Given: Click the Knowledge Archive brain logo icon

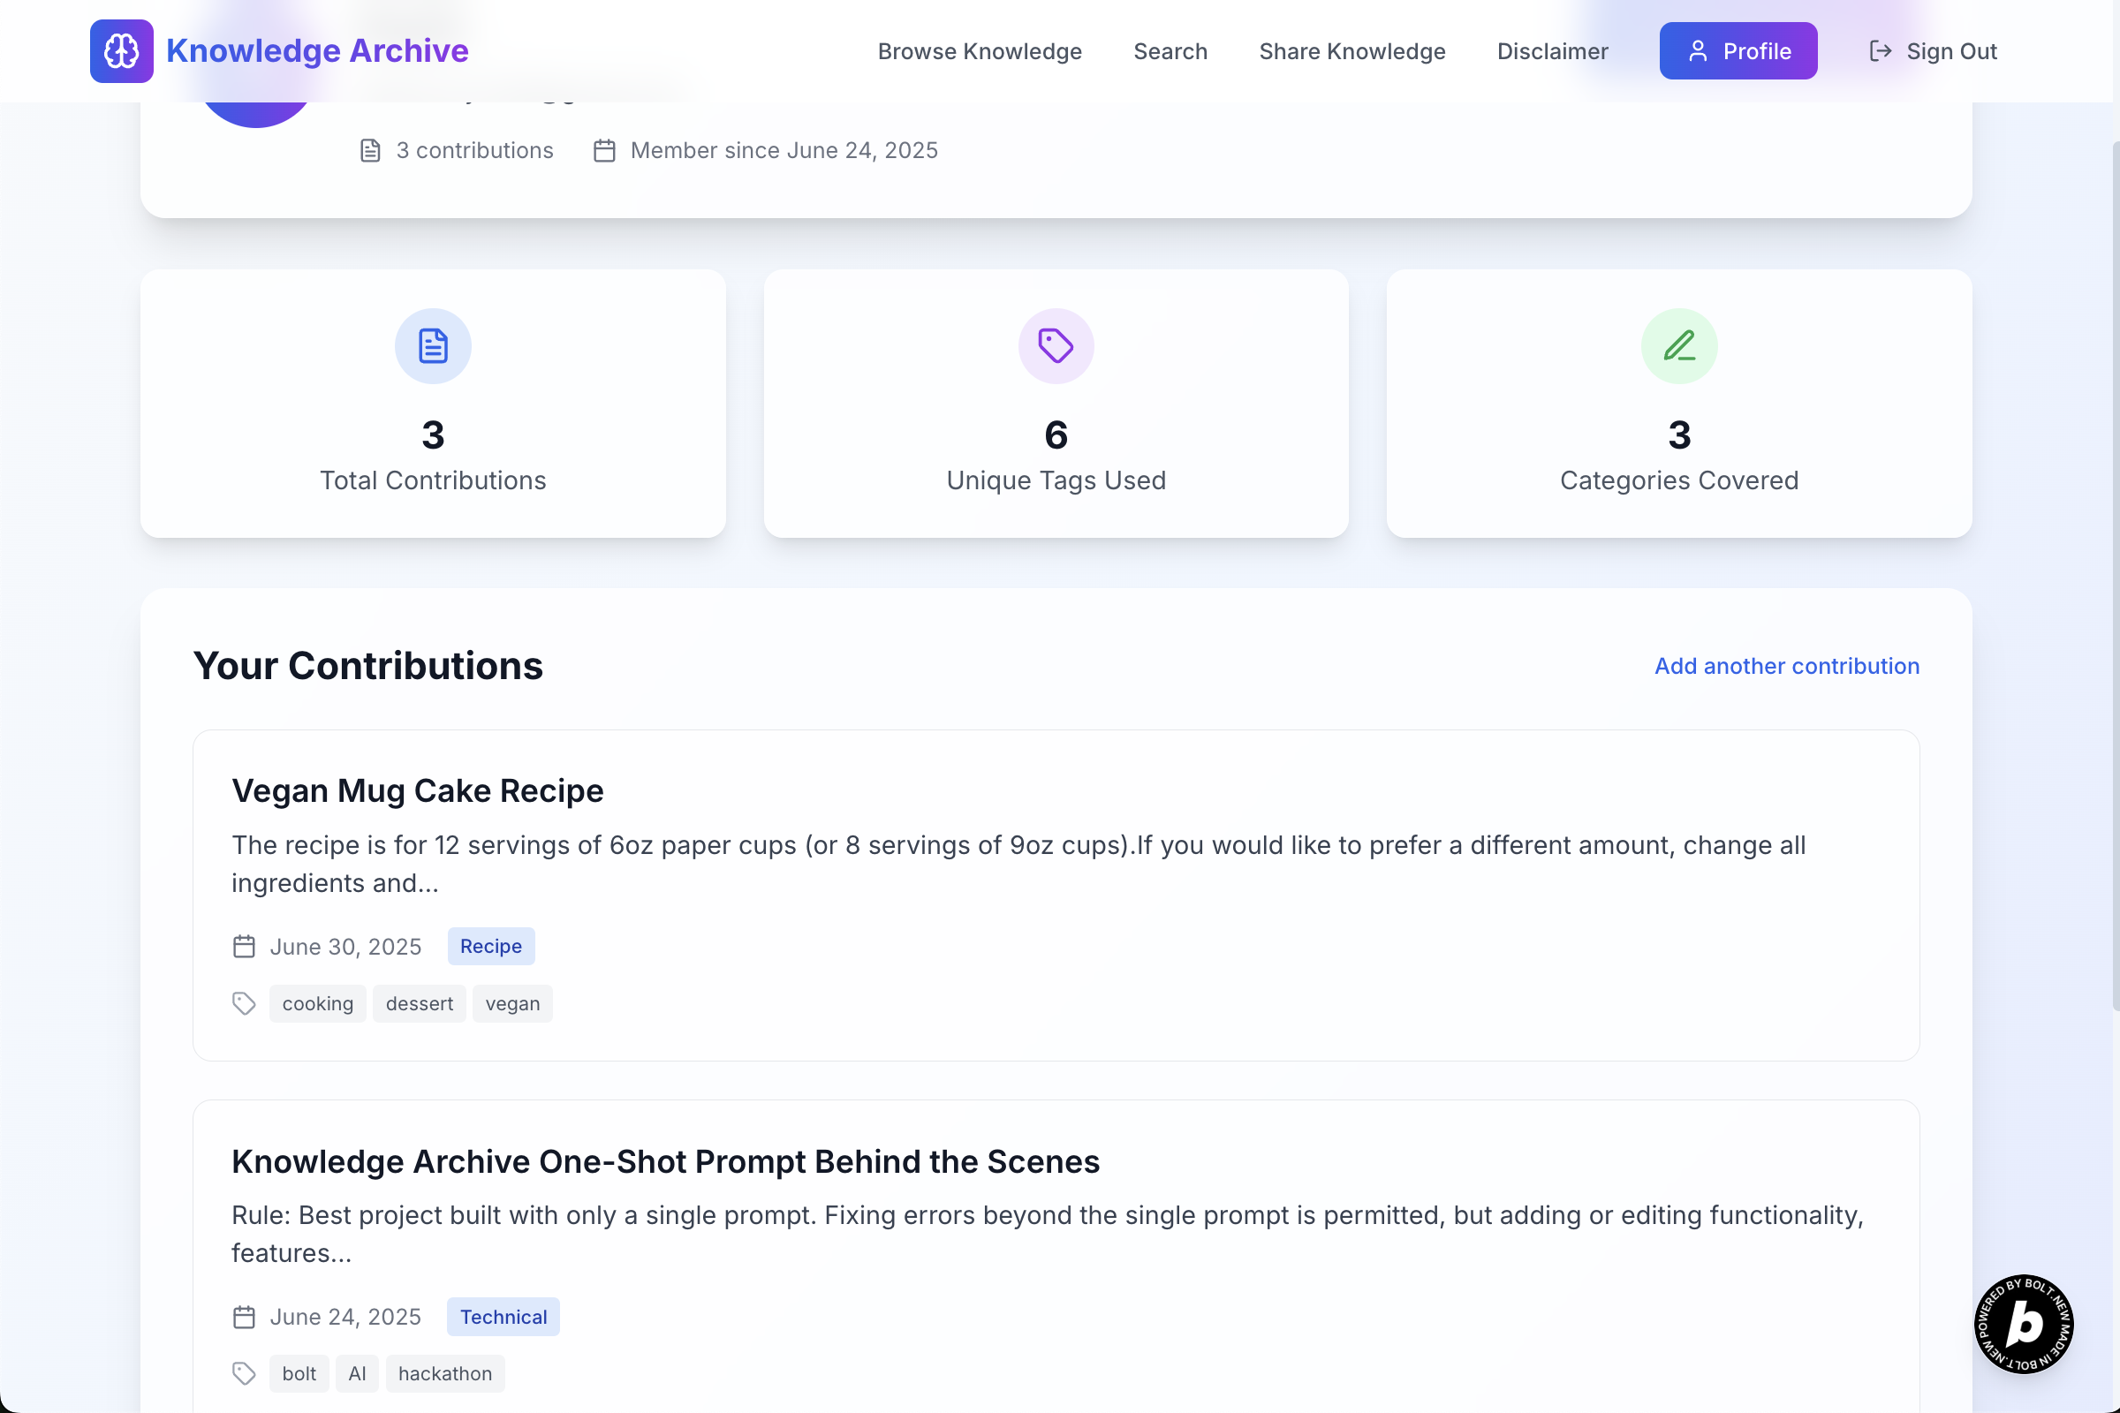Looking at the screenshot, I should click(x=121, y=51).
